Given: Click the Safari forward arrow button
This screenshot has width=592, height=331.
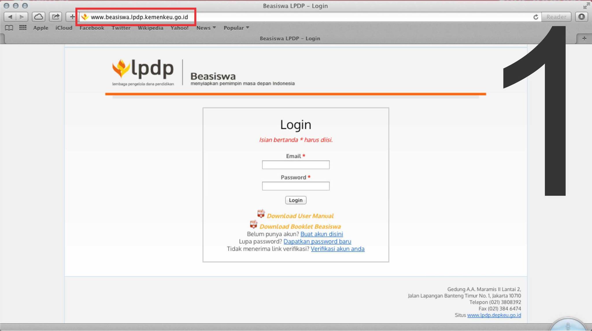Looking at the screenshot, I should point(22,17).
